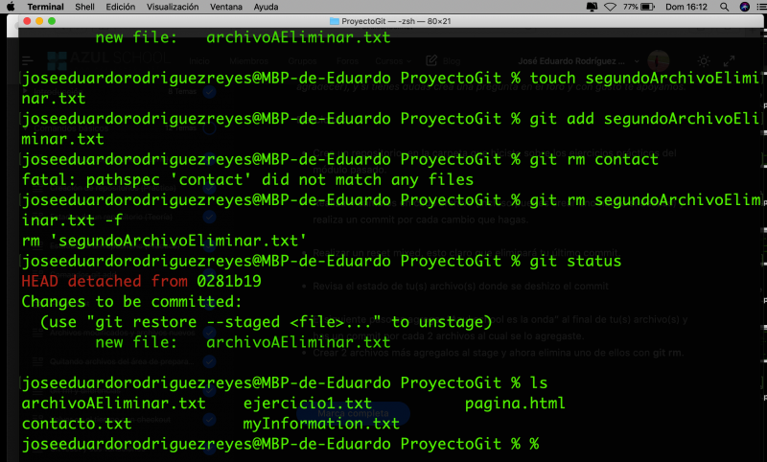
Task: Click the Dom 16:12 clock
Action: [685, 7]
